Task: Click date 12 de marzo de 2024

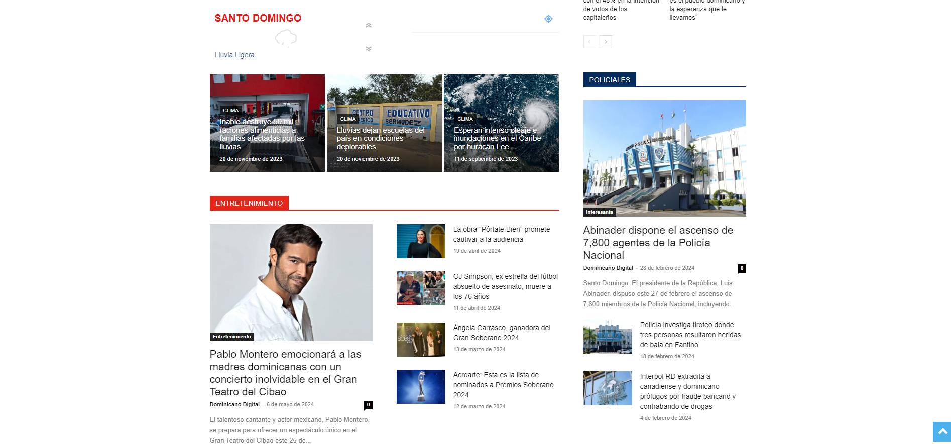Action: click(480, 406)
